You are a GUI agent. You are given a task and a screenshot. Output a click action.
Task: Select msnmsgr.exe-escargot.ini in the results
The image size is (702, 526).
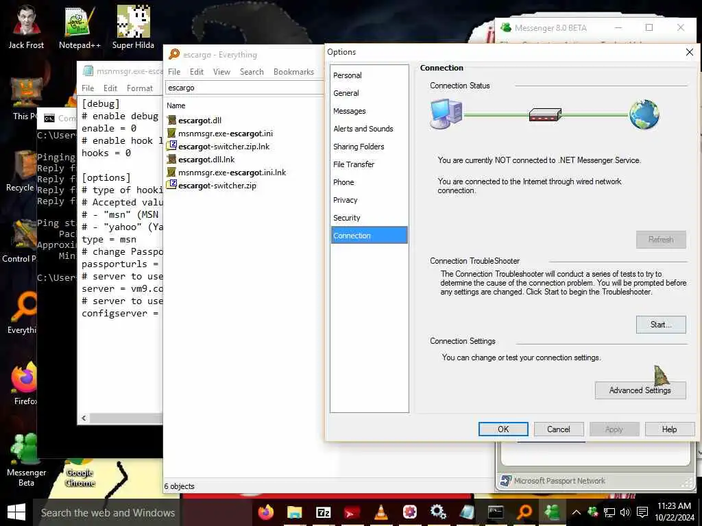(220, 134)
